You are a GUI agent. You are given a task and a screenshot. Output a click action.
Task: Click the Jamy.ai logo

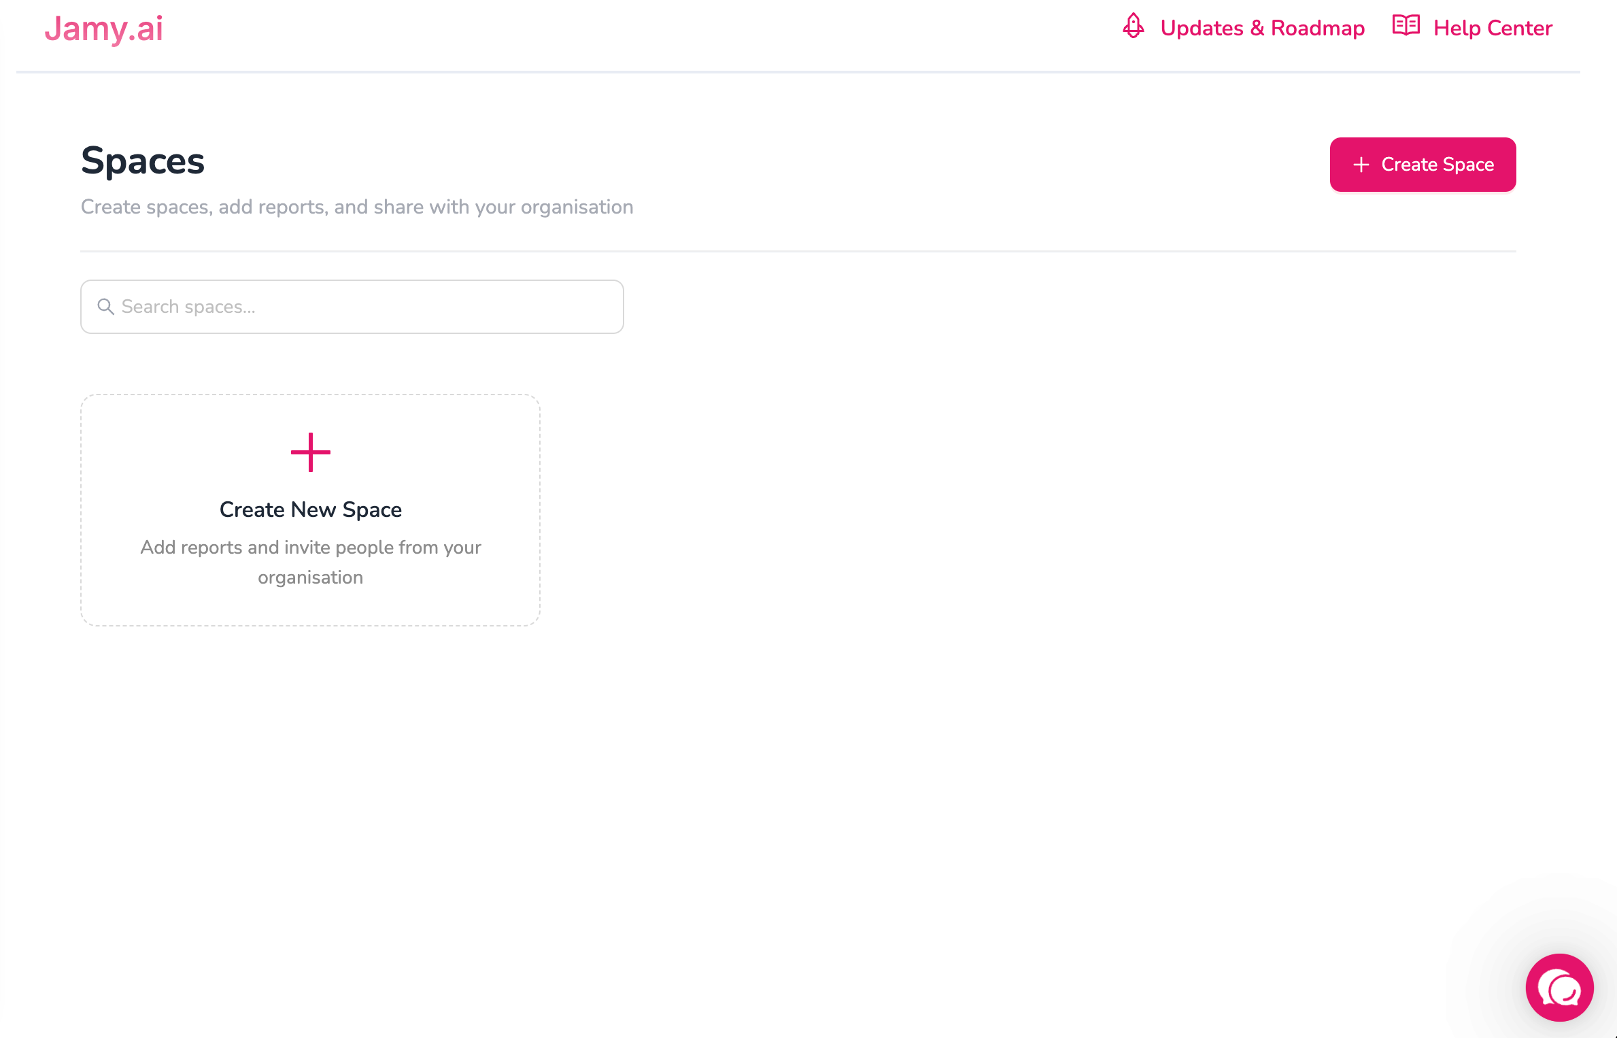coord(103,29)
